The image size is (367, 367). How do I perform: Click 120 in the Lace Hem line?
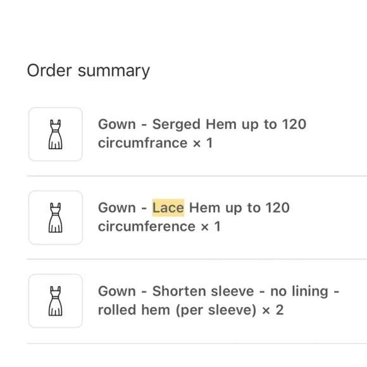click(x=278, y=208)
